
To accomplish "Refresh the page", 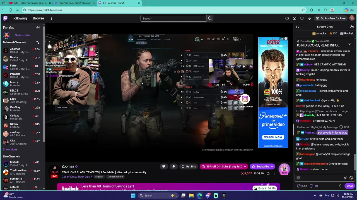I will [10, 10].
